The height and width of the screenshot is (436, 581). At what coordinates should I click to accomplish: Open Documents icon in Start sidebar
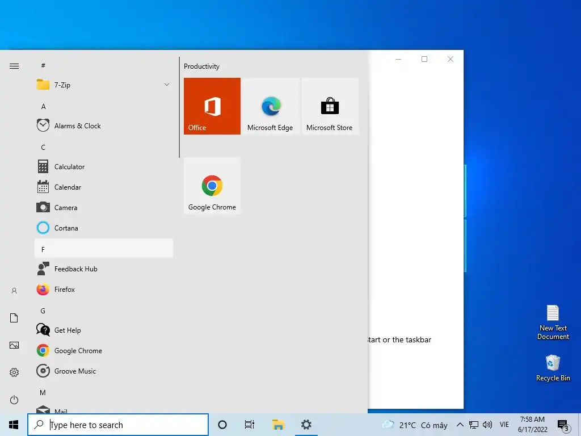14,318
